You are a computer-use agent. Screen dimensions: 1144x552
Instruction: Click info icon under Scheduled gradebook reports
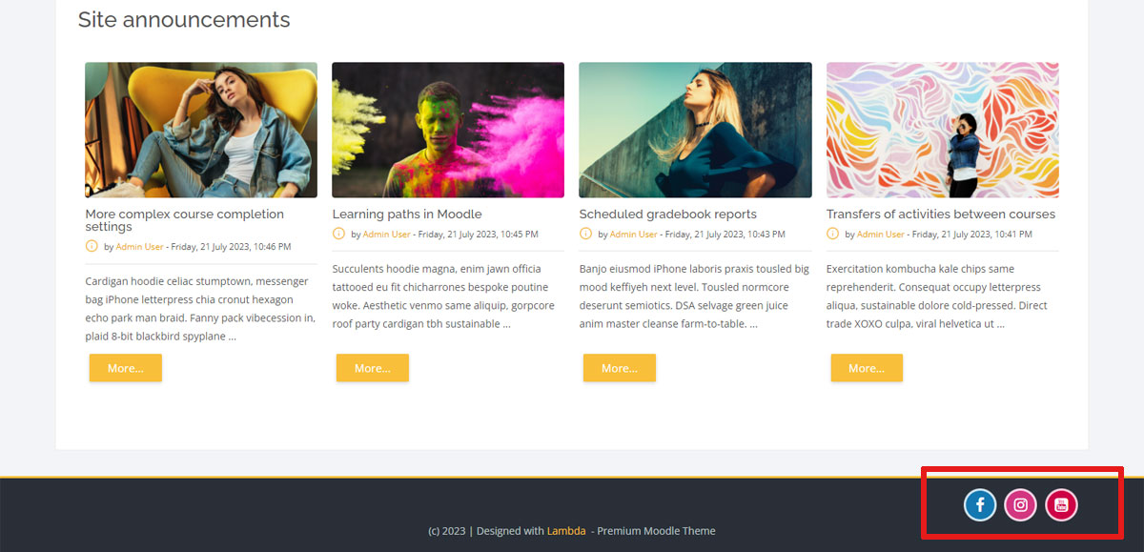585,234
